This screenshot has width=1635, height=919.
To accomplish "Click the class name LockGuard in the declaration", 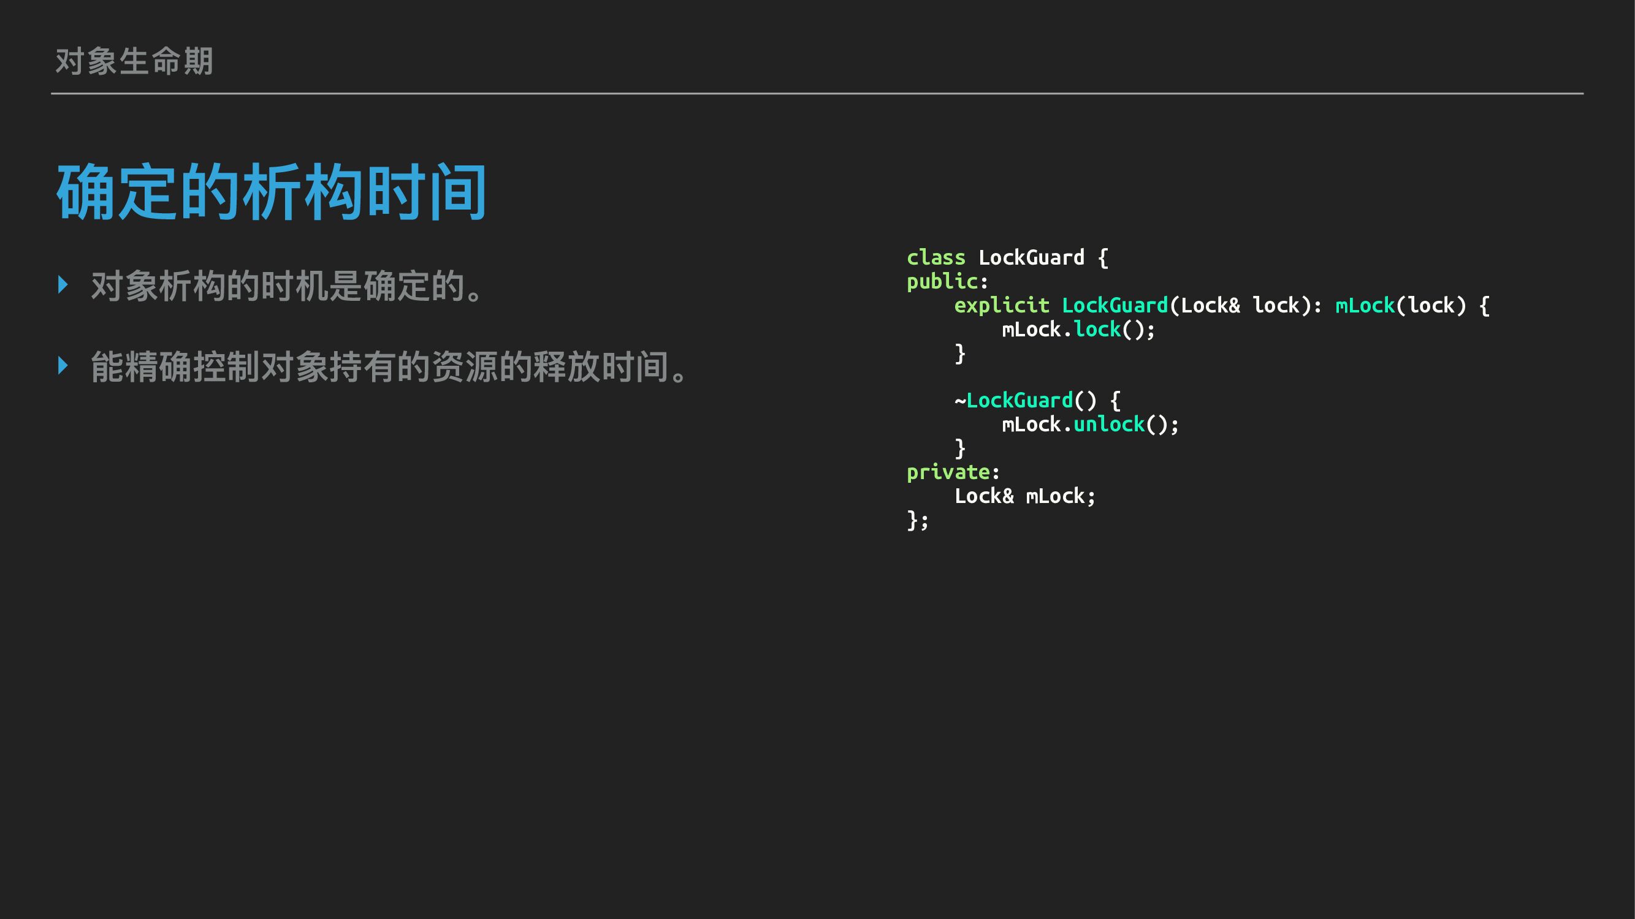I will (1031, 257).
